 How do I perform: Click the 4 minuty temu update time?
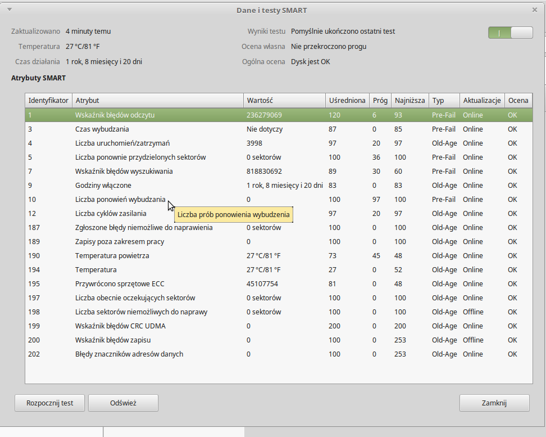point(88,31)
